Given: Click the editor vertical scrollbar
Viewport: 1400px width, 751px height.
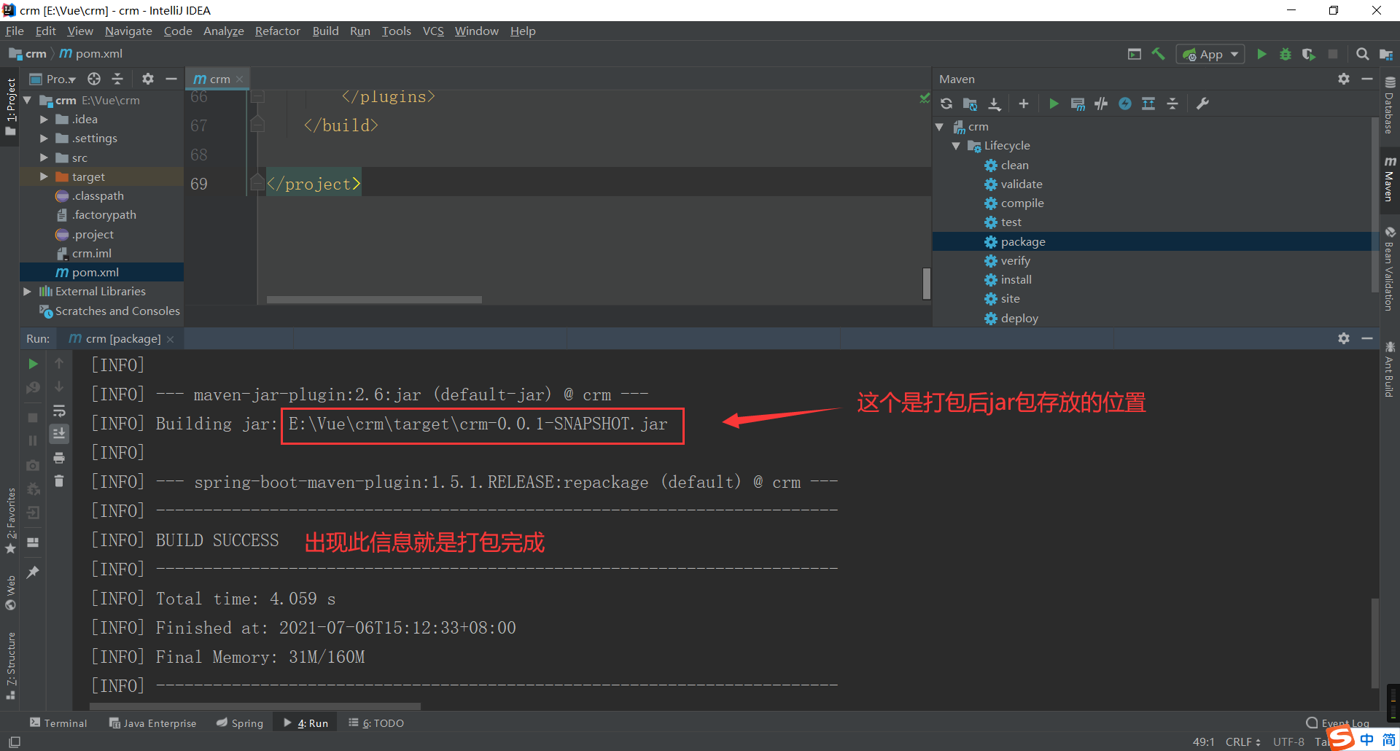Looking at the screenshot, I should (926, 283).
